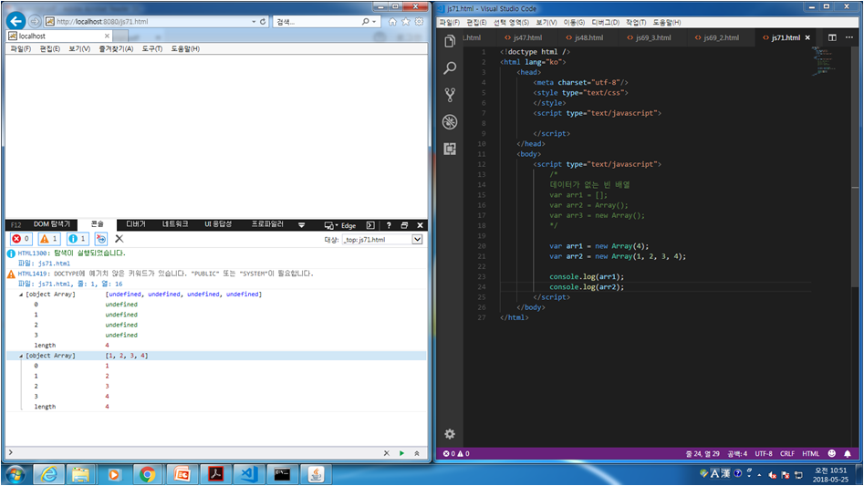This screenshot has width=864, height=486.
Task: Click the feedback smiley in the status bar
Action: [x=831, y=453]
